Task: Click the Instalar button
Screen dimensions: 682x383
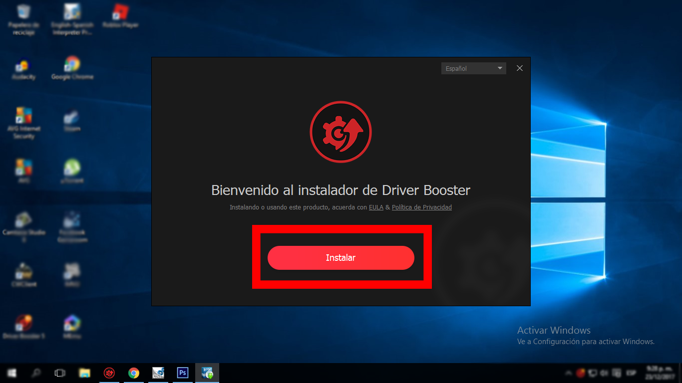Action: tap(341, 258)
